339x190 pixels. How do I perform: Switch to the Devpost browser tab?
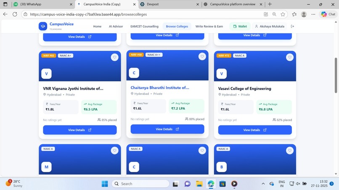[169, 4]
